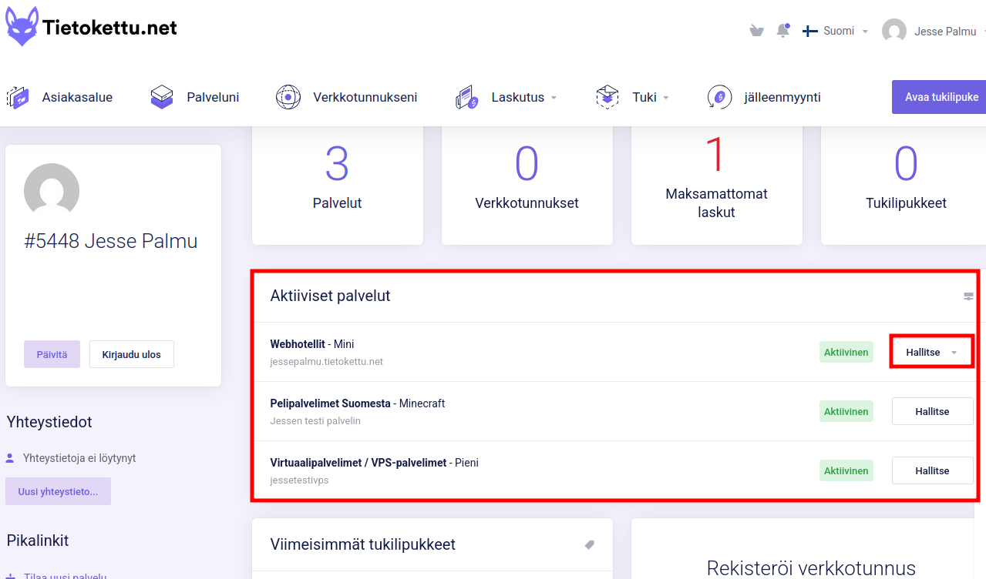Click the Aktiiviset palvelut panel icon
This screenshot has height=579, width=986.
point(969,296)
